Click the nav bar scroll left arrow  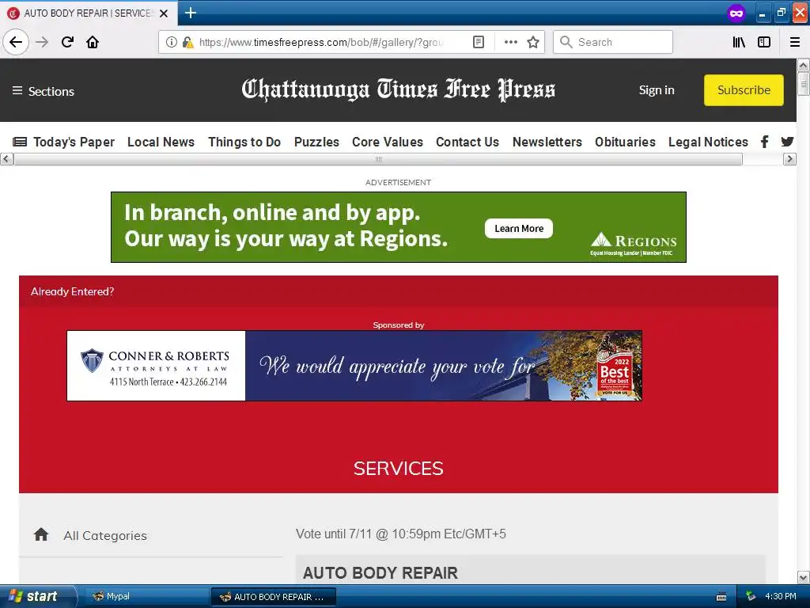click(6, 158)
